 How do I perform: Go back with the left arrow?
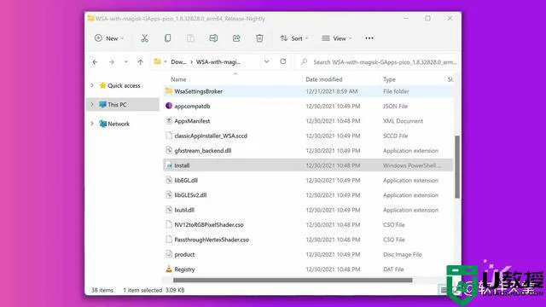click(x=95, y=62)
